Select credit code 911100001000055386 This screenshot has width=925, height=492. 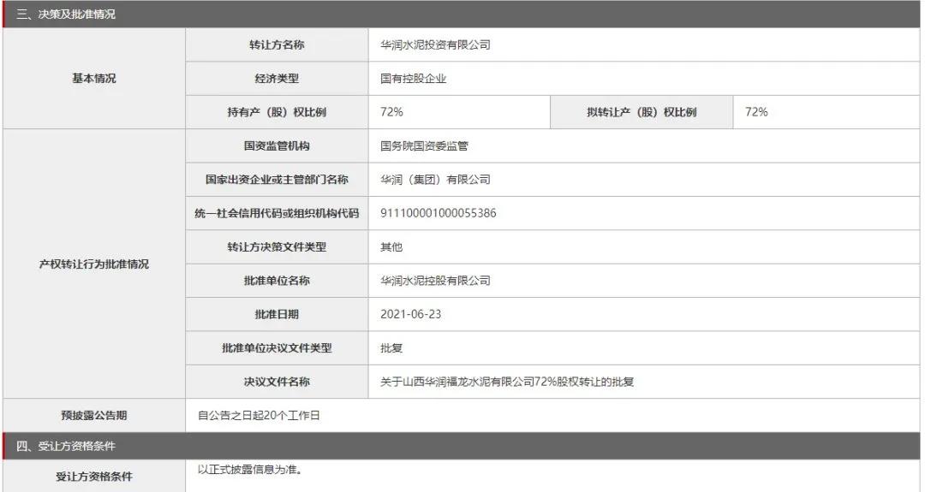click(438, 213)
